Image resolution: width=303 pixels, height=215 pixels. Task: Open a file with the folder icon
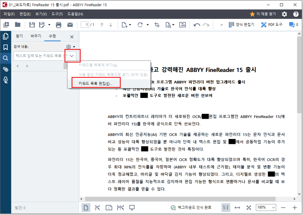17,25
